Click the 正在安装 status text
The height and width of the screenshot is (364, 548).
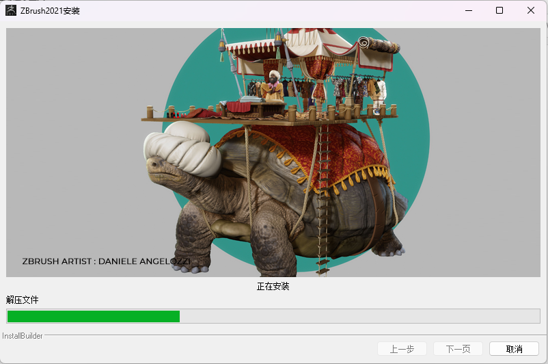(273, 286)
